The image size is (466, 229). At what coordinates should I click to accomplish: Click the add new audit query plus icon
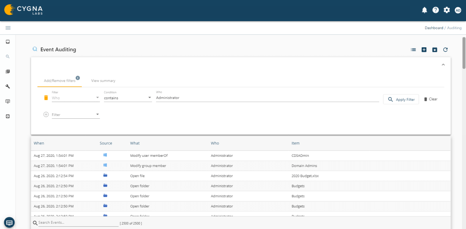(x=424, y=49)
